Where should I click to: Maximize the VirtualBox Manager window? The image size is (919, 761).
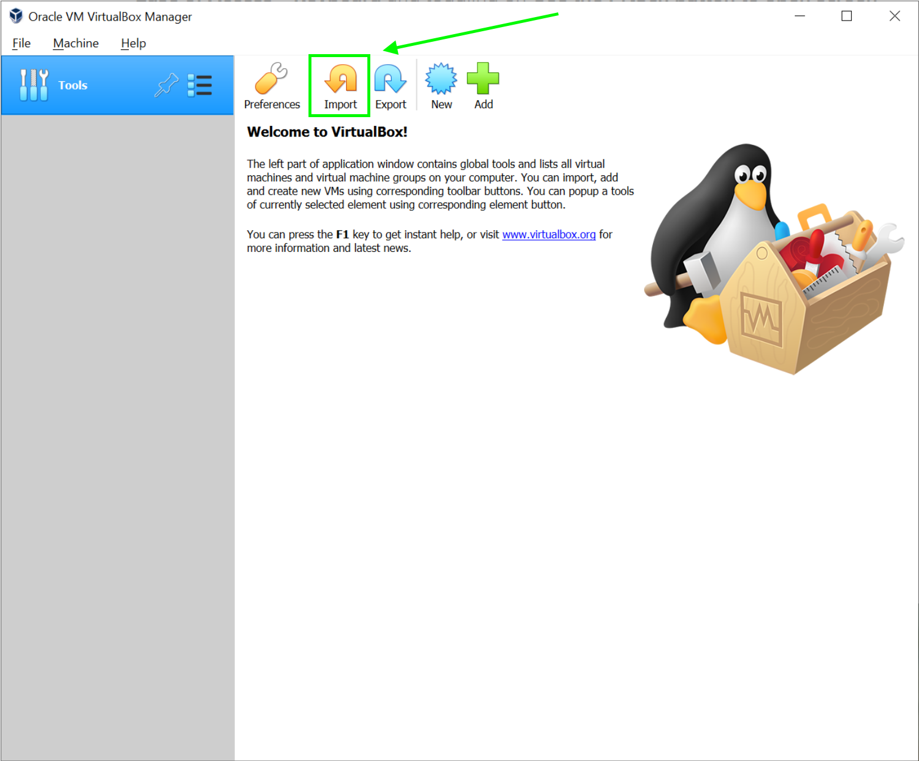point(847,16)
